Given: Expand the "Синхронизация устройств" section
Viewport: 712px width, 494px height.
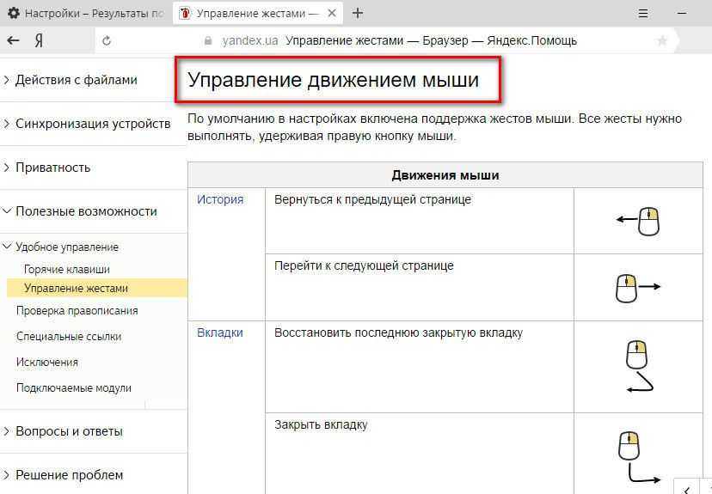Looking at the screenshot, I should (92, 124).
